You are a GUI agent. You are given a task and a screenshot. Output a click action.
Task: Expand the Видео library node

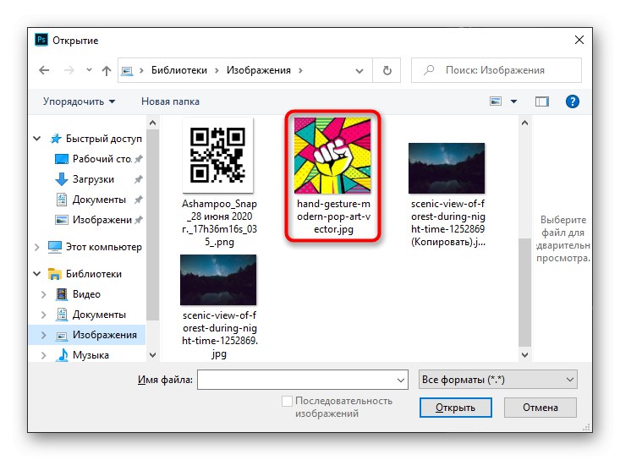click(x=43, y=294)
